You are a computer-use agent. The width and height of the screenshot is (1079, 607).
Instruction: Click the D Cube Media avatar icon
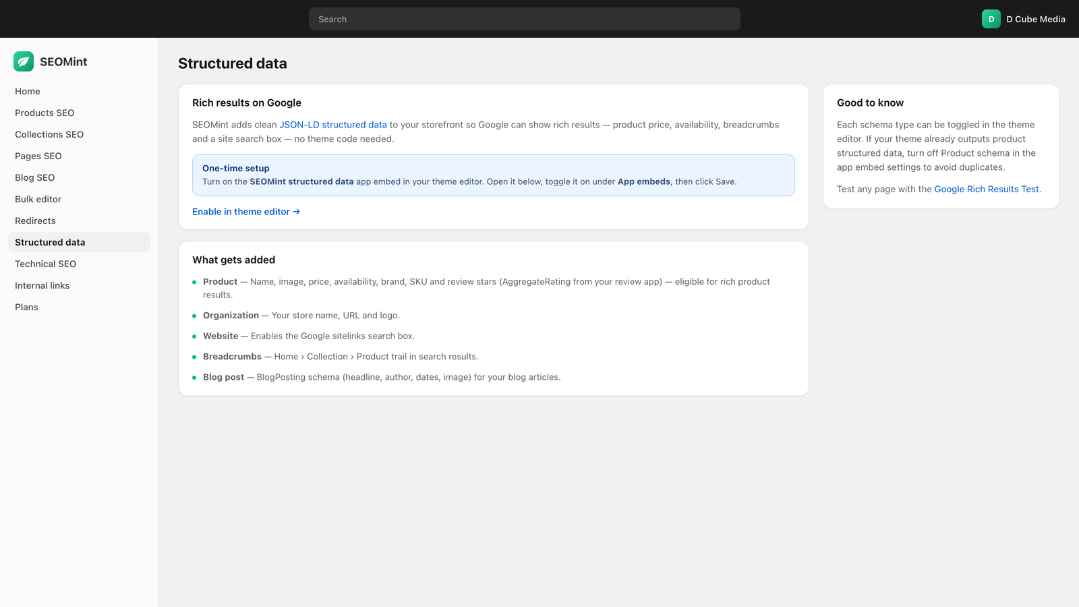coord(991,19)
